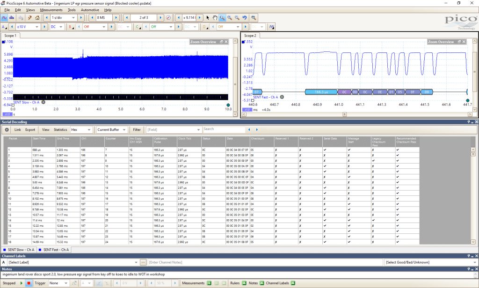The width and height of the screenshot is (479, 288).
Task: Switch to the SENT Slow - Ch A tab
Action: tap(19, 250)
